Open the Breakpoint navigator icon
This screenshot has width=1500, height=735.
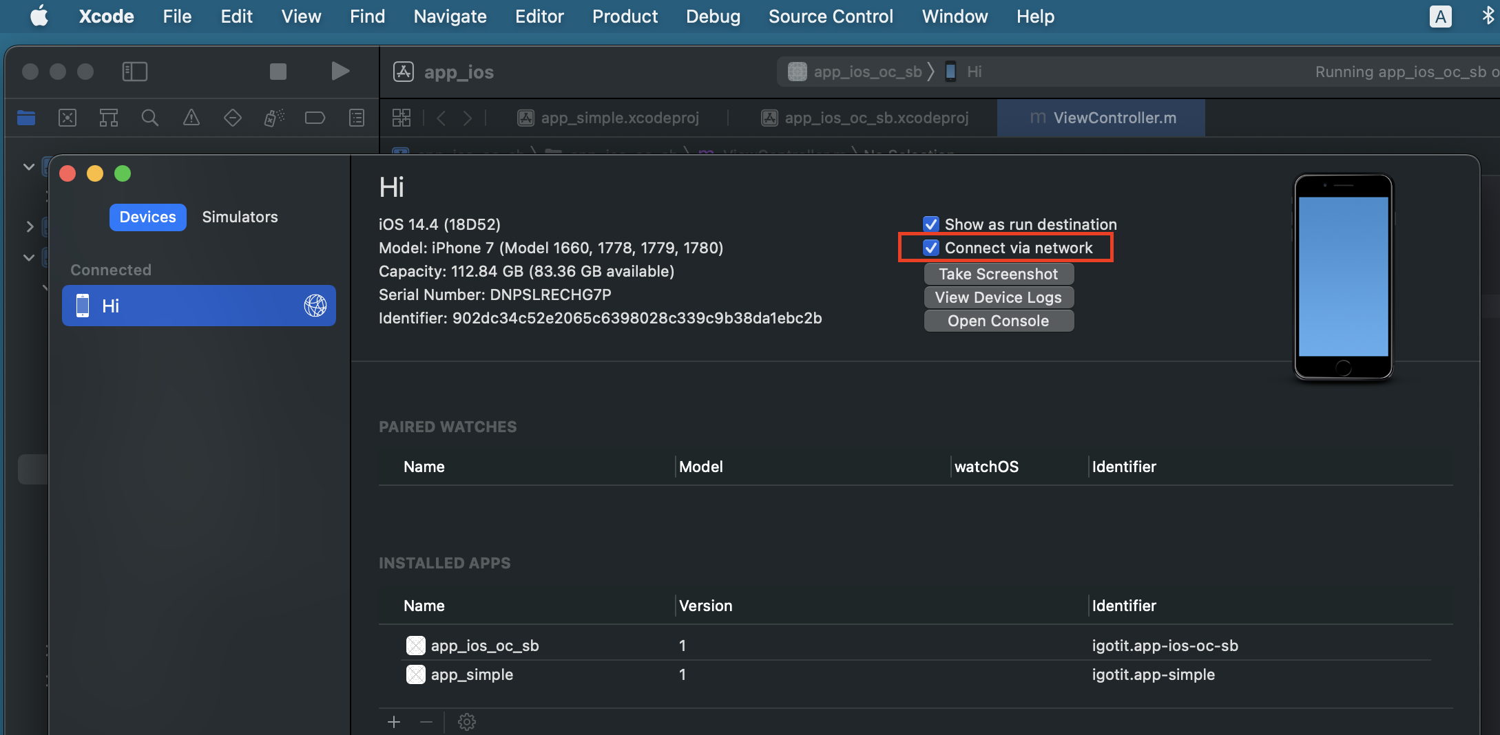point(315,118)
